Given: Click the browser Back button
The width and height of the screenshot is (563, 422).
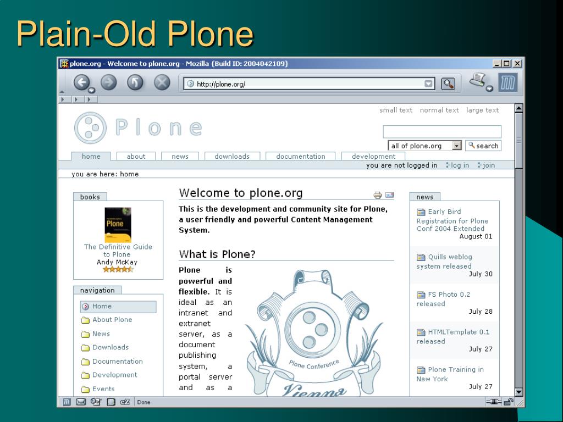Looking at the screenshot, I should (x=81, y=82).
